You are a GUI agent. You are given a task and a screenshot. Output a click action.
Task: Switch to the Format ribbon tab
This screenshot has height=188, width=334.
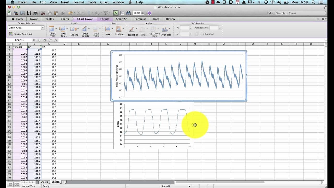coord(105,19)
